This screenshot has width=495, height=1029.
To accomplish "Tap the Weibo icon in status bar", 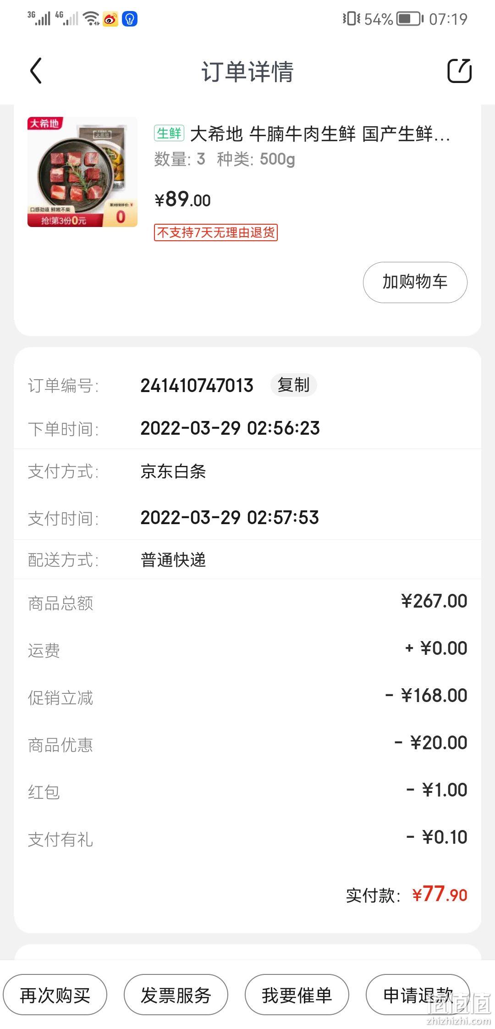I will [x=110, y=19].
